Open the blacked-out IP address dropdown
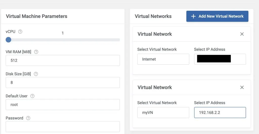This screenshot has width=259, height=134. coord(220,59)
